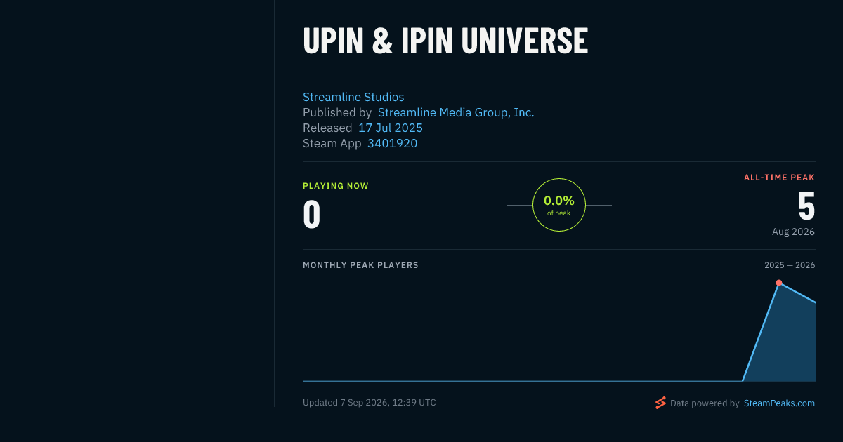
Task: Click the SteamPeaks red logo icon
Action: pos(660,403)
